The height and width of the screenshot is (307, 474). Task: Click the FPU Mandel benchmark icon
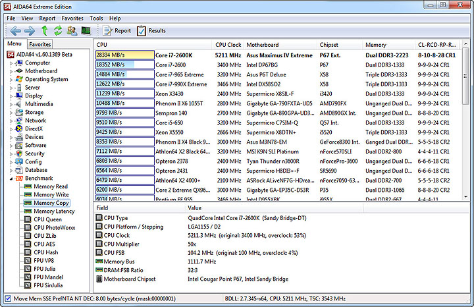28,277
